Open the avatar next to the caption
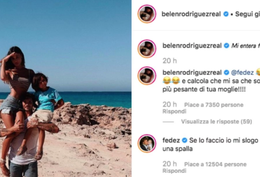 (x=147, y=49)
